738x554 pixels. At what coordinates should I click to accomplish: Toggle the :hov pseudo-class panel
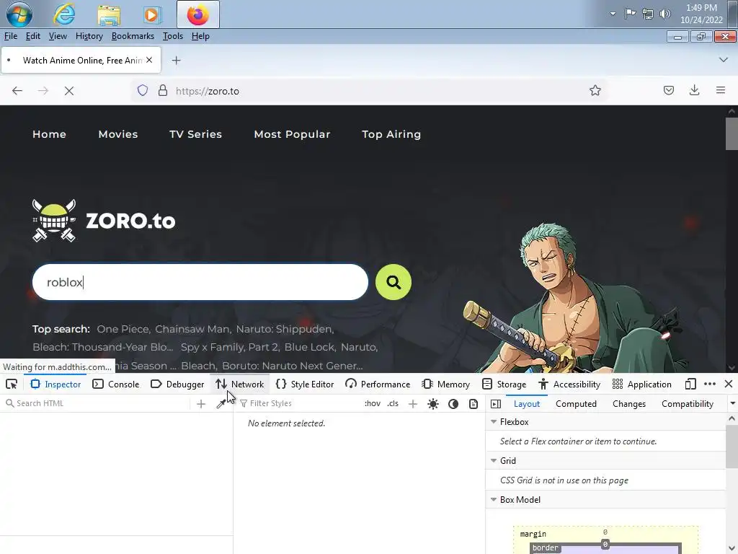373,404
